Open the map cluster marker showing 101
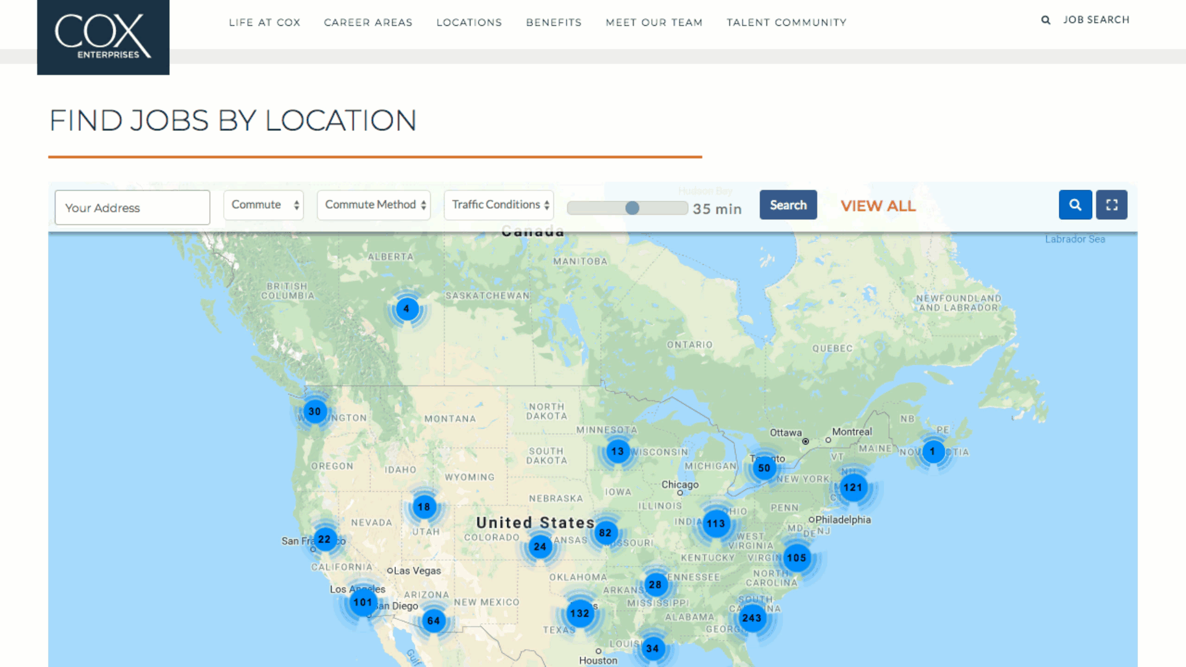 [363, 603]
